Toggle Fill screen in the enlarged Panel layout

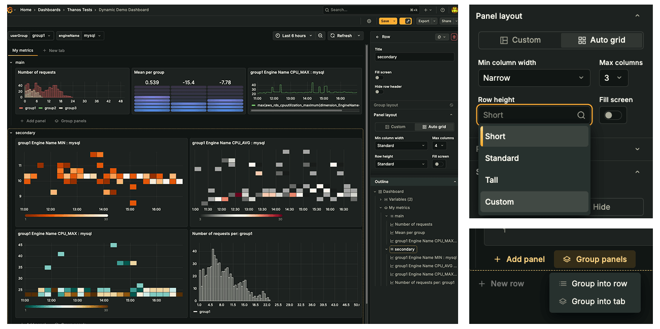[x=612, y=115]
